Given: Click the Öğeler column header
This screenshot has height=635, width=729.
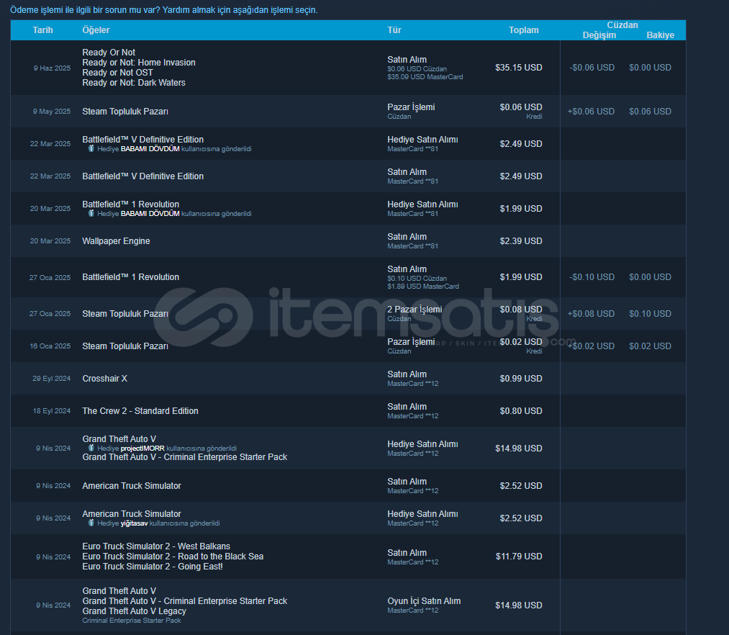Looking at the screenshot, I should pos(96,30).
